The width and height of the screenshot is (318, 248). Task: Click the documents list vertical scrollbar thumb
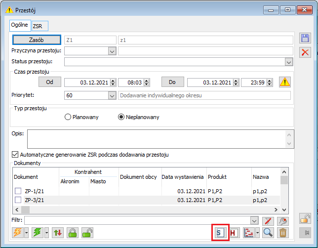tap(284, 180)
